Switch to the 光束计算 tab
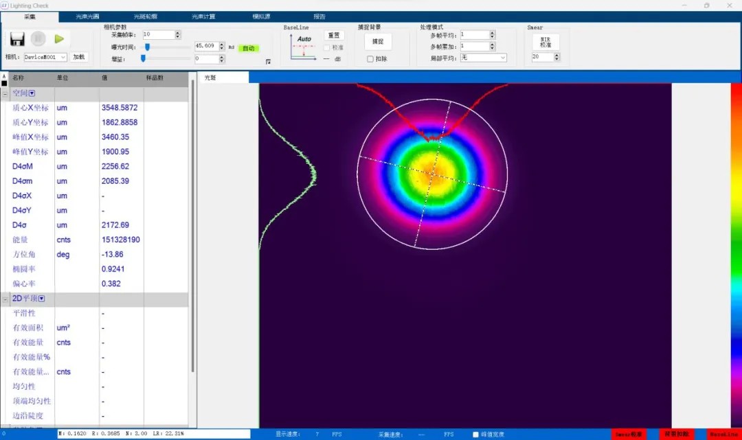 pyautogui.click(x=202, y=16)
